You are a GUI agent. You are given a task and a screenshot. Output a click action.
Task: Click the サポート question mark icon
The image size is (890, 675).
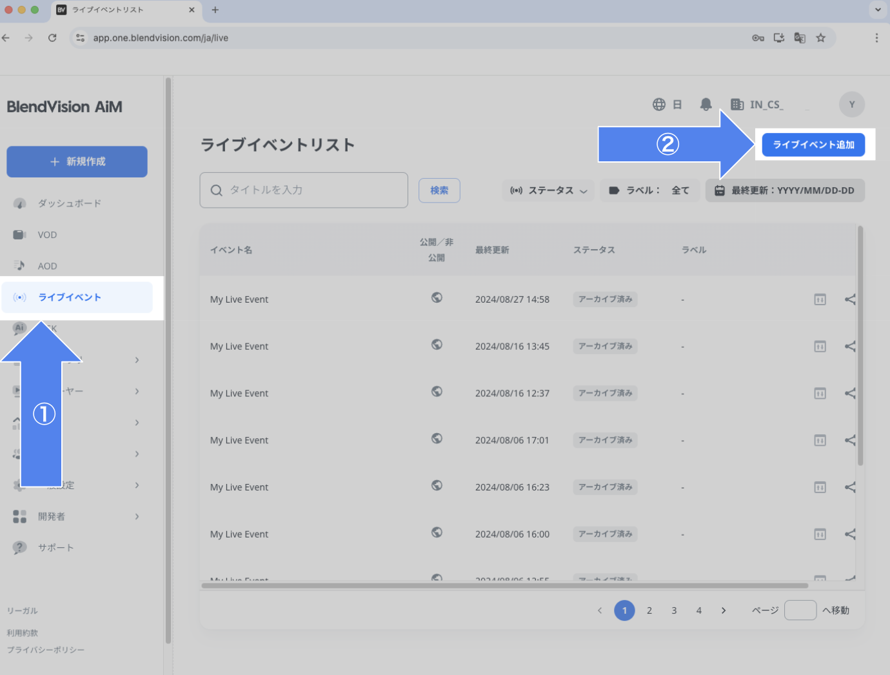[x=20, y=547]
